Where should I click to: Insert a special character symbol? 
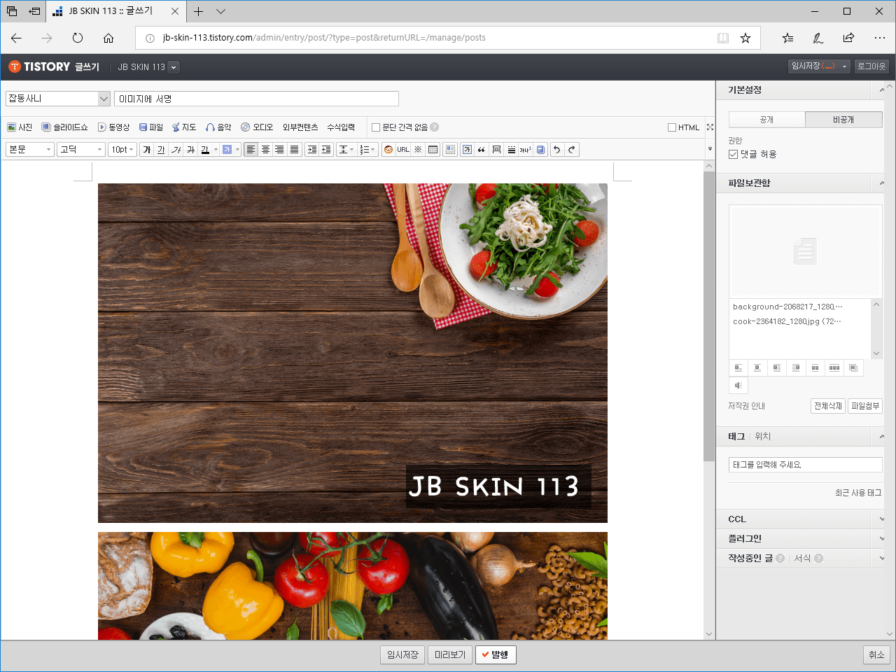point(418,150)
